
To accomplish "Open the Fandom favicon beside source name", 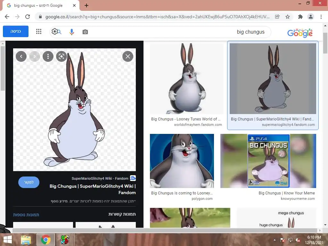I will click(133, 178).
